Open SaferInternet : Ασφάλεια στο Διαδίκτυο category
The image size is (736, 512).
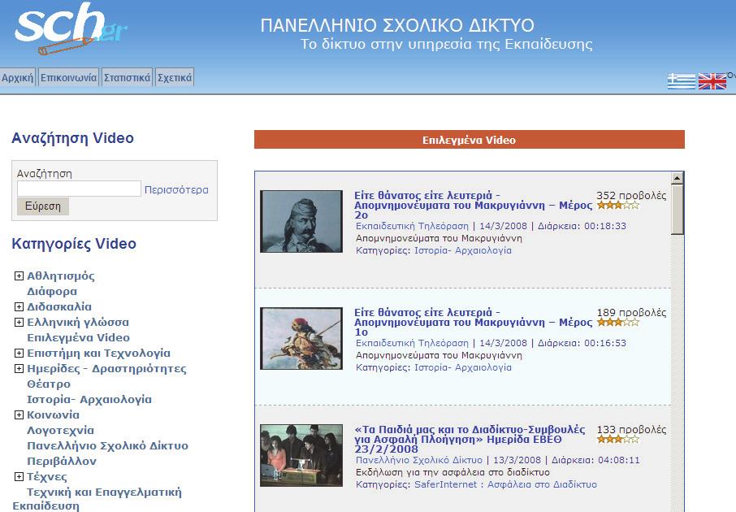(505, 484)
